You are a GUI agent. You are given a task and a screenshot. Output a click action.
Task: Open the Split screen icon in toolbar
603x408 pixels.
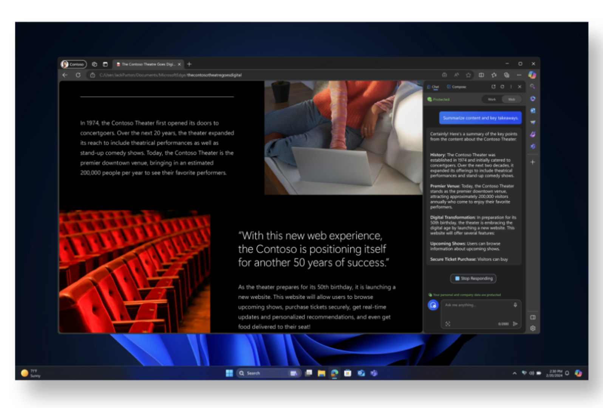pos(481,75)
